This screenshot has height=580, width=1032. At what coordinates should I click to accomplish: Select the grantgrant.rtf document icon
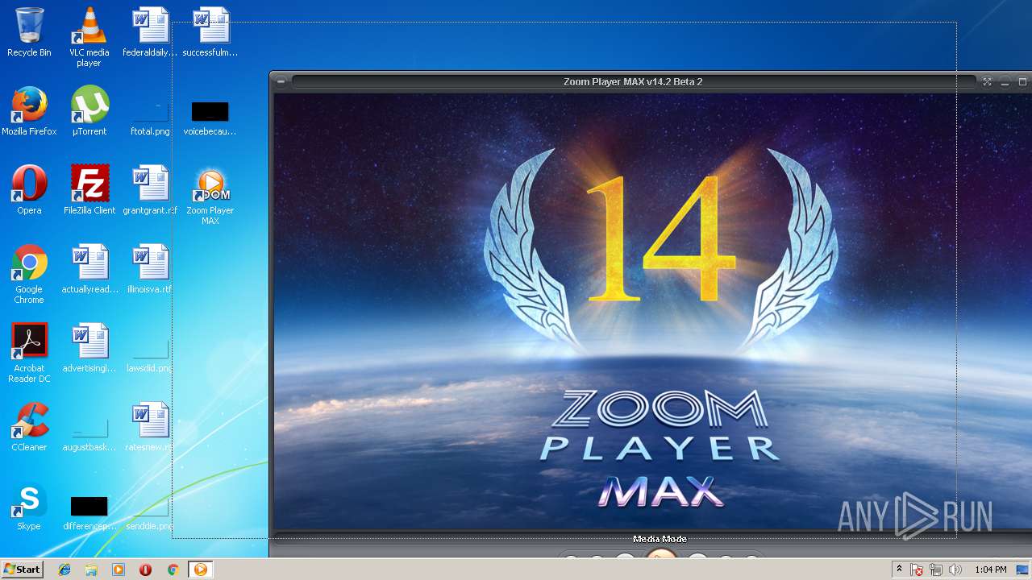click(150, 190)
